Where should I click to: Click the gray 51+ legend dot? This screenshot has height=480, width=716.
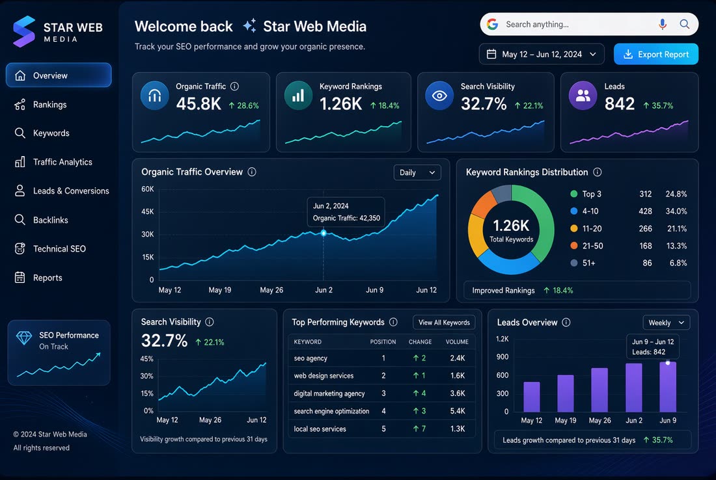click(574, 263)
